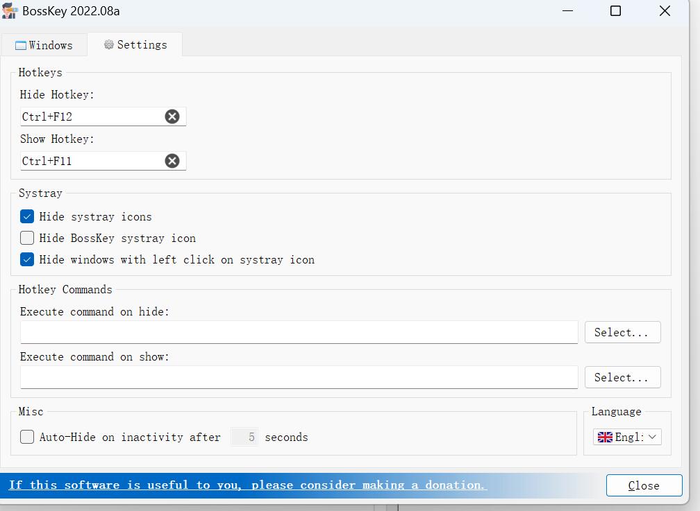Image resolution: width=700 pixels, height=511 pixels.
Task: Click the inactivity seconds number field
Action: click(x=244, y=437)
